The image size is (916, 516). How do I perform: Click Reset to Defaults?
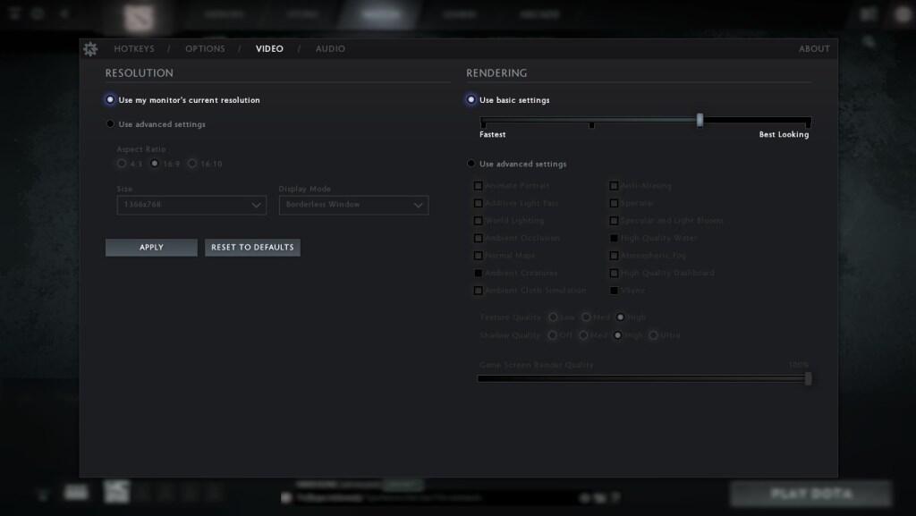(252, 248)
